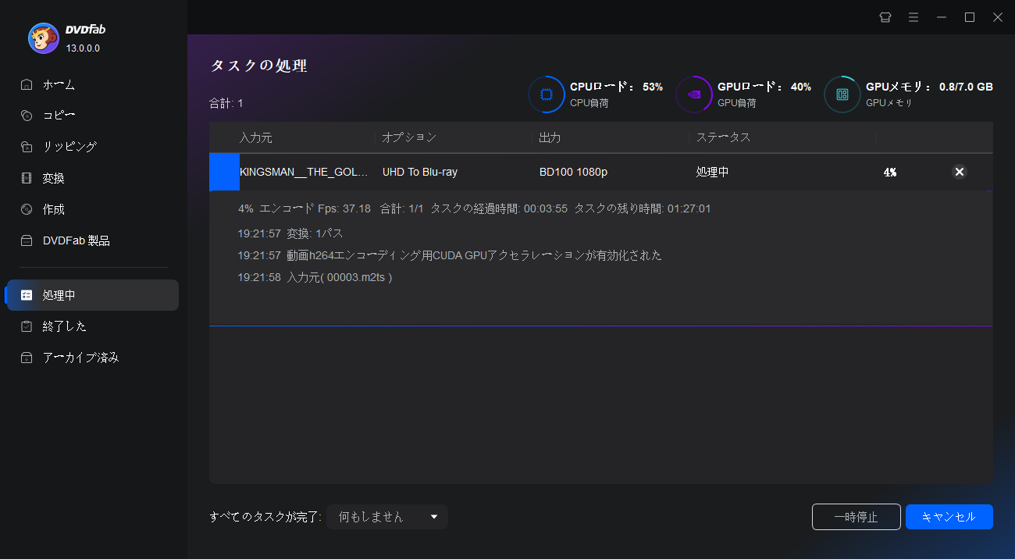Click the リッピング icon in sidebar
The image size is (1015, 559).
click(27, 147)
